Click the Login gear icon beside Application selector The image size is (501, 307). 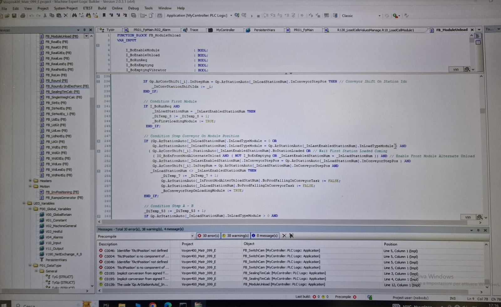point(237,15)
